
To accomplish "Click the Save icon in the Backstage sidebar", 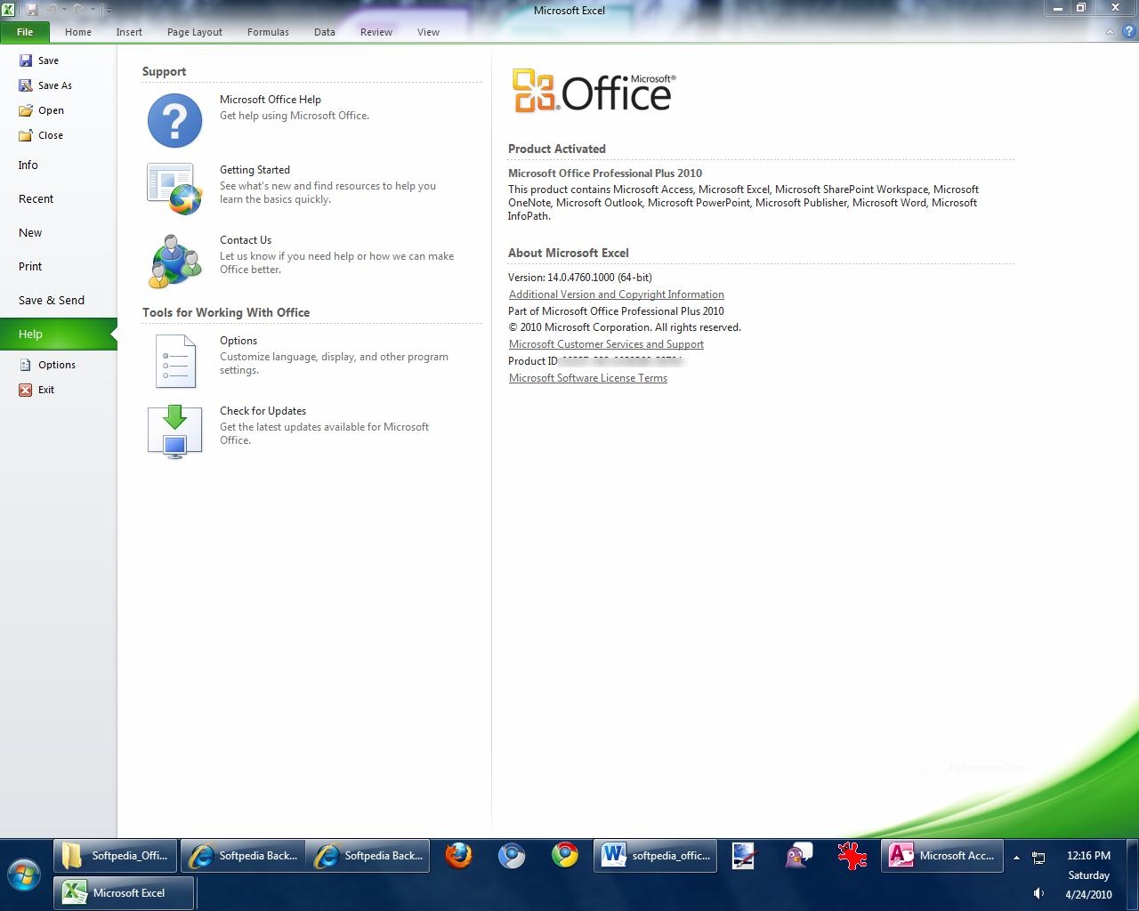I will 26,60.
